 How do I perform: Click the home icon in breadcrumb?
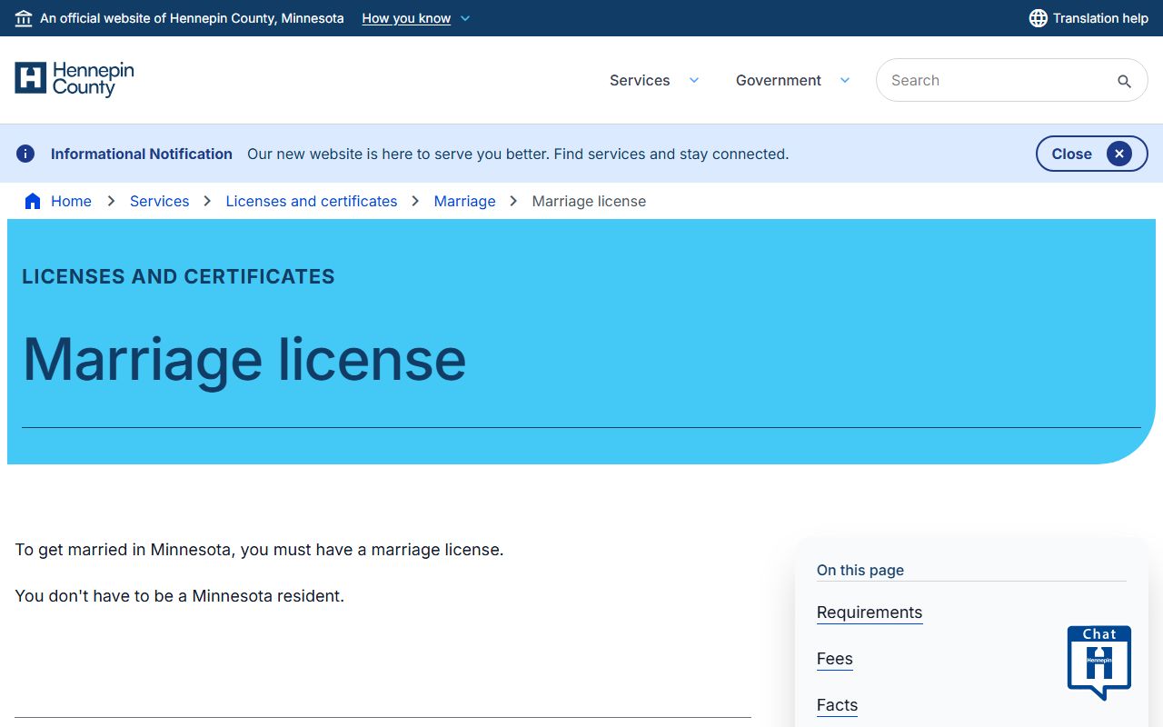coord(33,201)
